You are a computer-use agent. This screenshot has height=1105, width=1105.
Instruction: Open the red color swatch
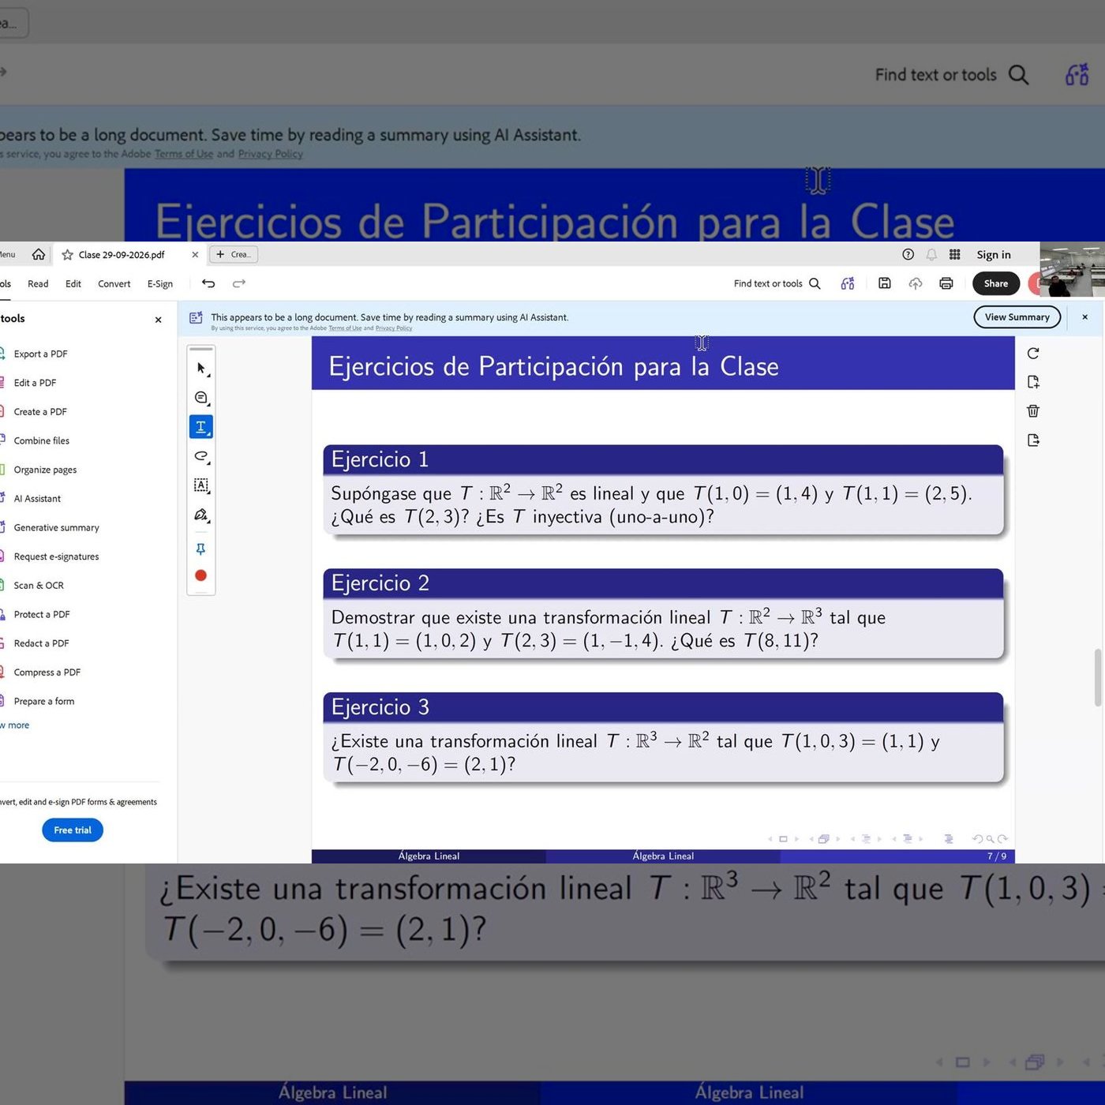[200, 575]
